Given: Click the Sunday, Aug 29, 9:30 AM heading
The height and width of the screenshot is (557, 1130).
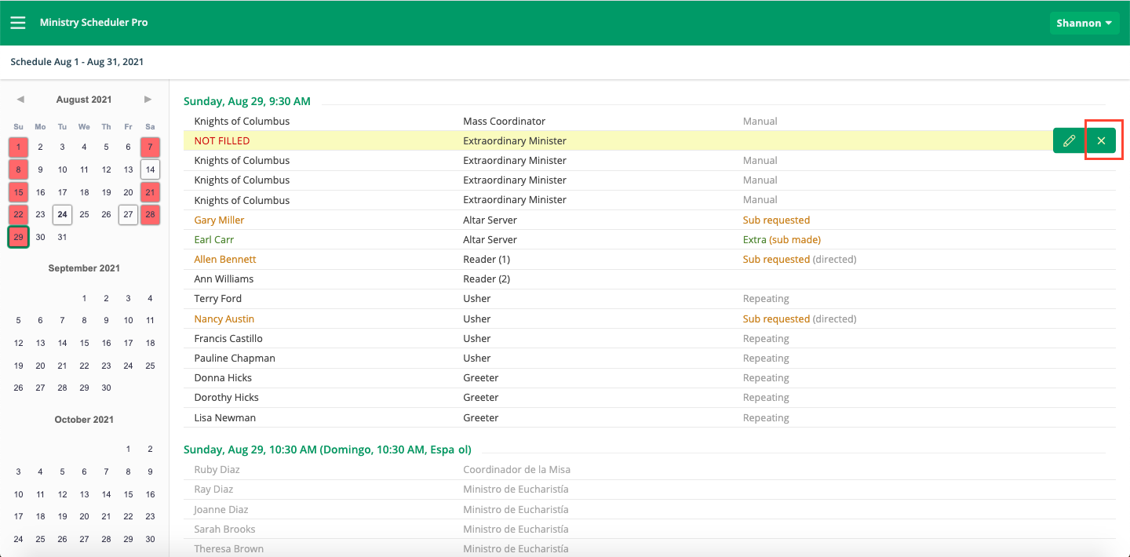Looking at the screenshot, I should (247, 101).
